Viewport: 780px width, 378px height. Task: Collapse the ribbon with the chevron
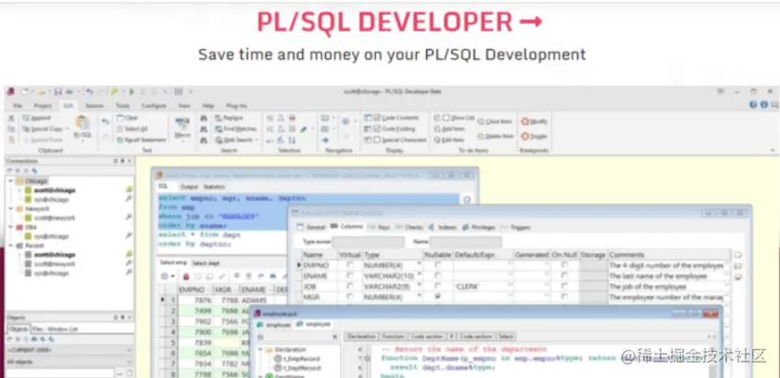[x=773, y=150]
